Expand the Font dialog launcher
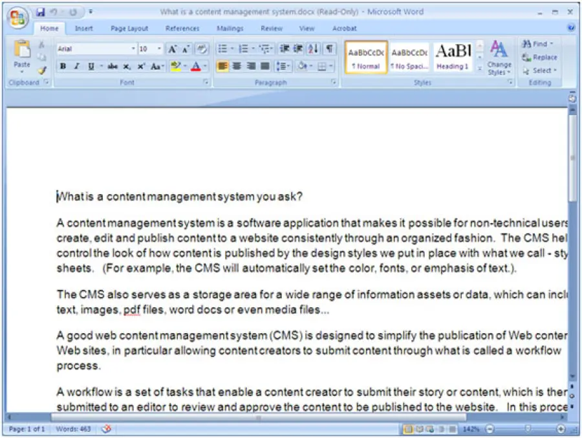 coord(206,83)
